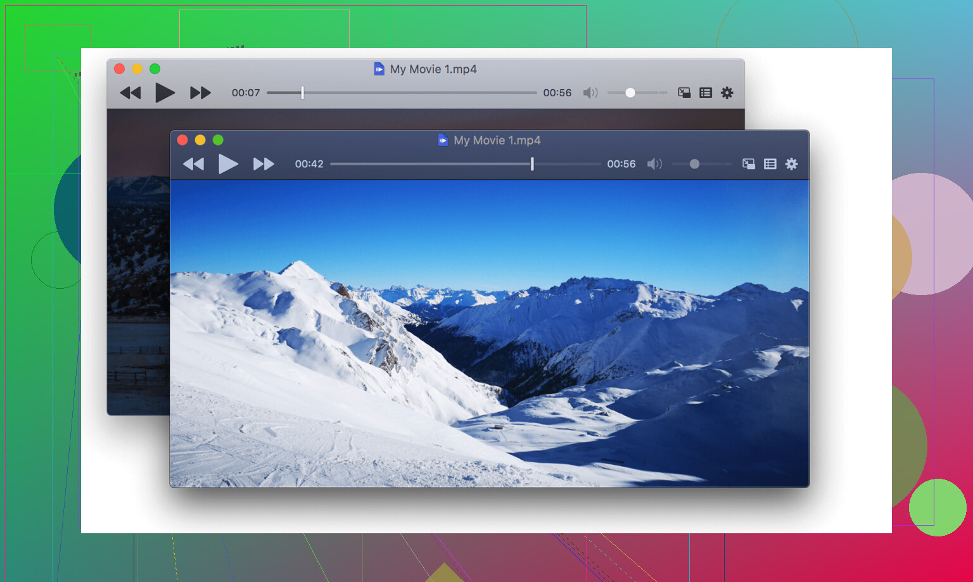Toggle picture-in-picture icon in back window
This screenshot has height=582, width=973.
click(x=684, y=93)
